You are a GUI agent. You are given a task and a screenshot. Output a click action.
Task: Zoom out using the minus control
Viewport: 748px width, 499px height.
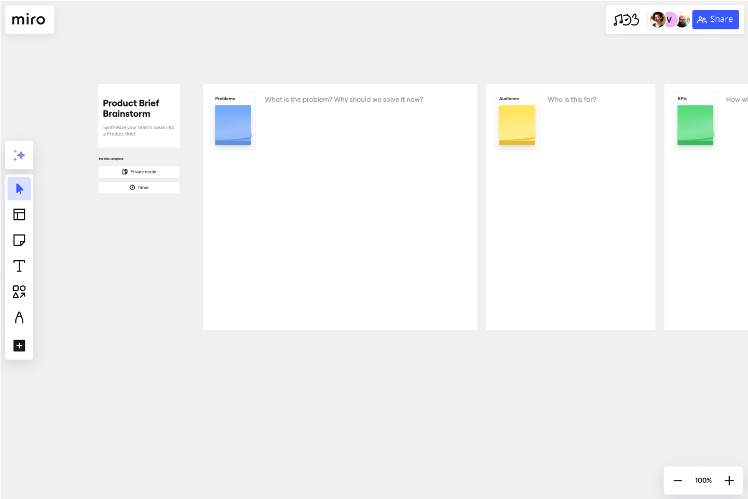click(677, 480)
